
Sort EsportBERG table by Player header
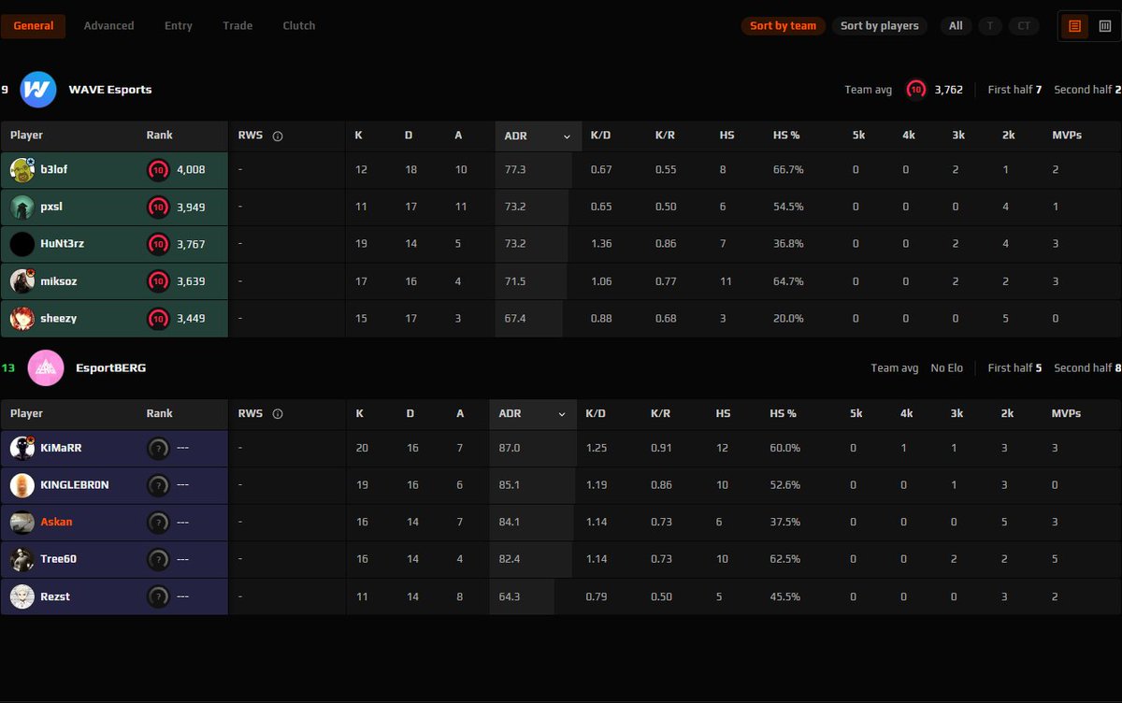[x=26, y=414]
